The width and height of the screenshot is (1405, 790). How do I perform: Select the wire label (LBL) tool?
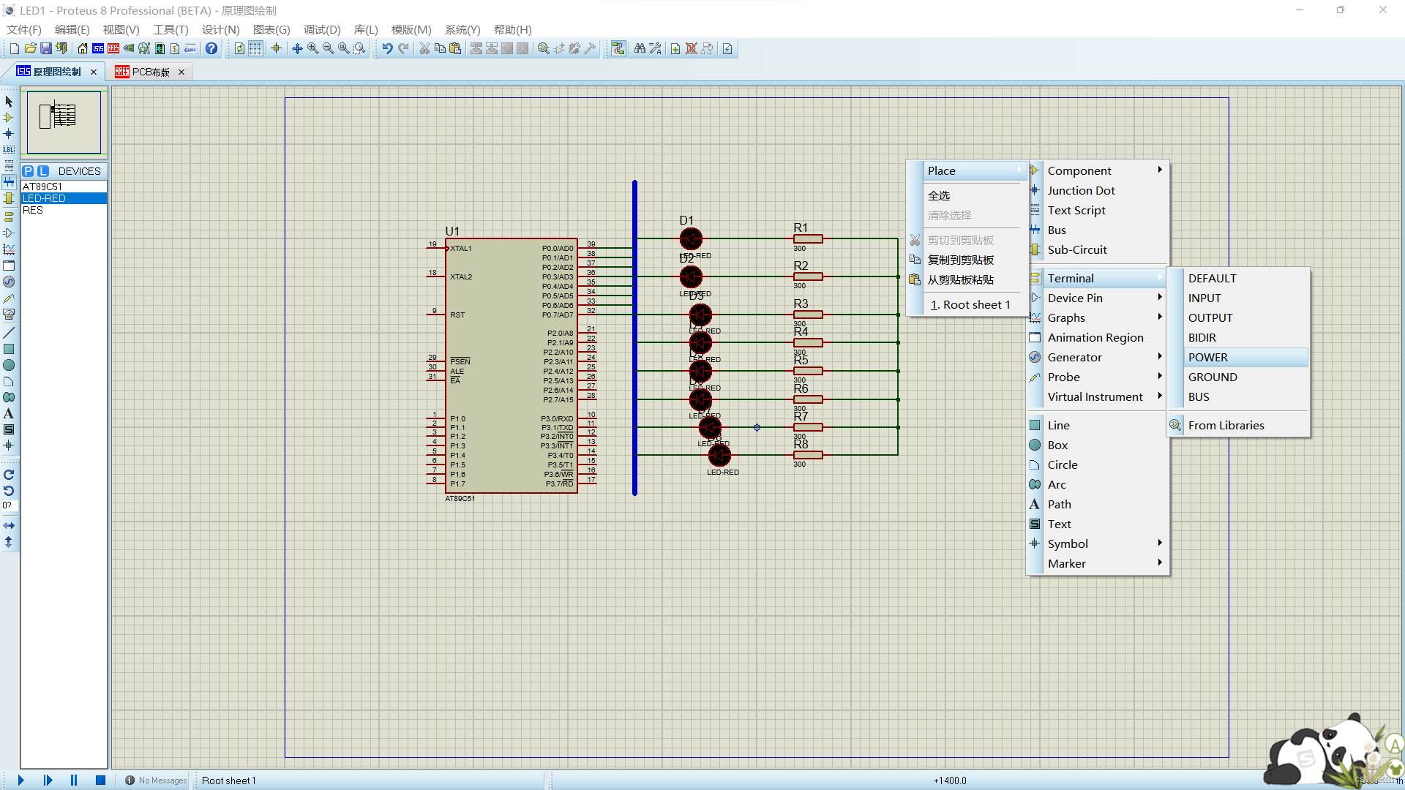[x=9, y=149]
